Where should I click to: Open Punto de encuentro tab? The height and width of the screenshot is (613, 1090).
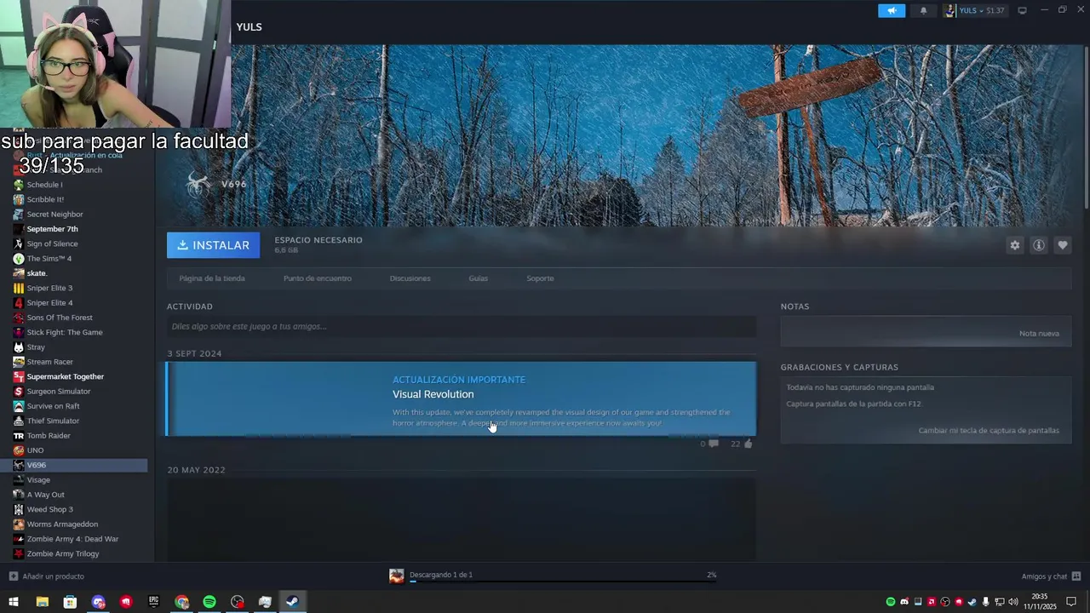click(317, 278)
